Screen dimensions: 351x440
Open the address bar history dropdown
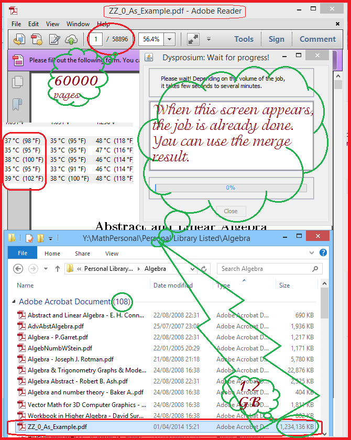coord(192,269)
